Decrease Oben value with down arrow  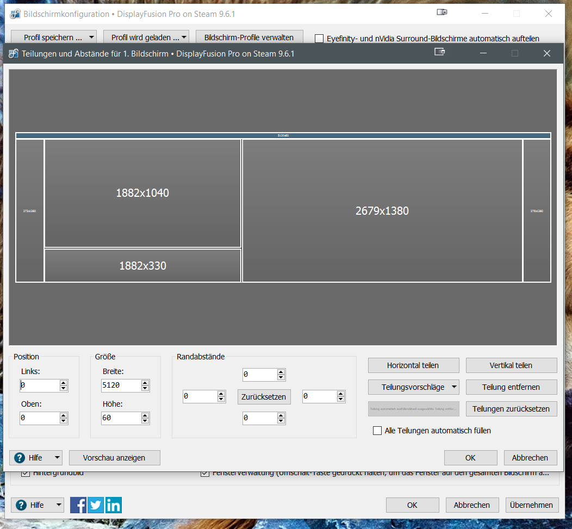pos(64,421)
